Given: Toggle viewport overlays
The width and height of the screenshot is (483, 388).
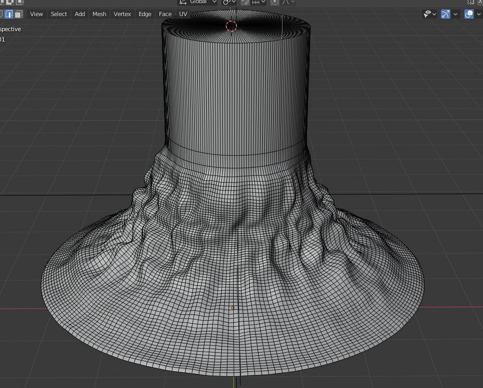Looking at the screenshot, I should 469,14.
